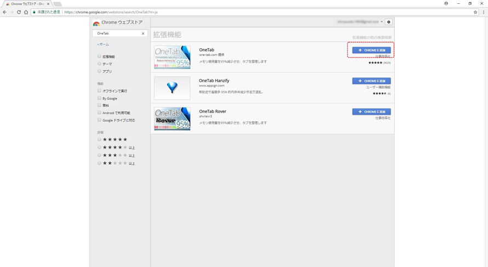
Task: Click the 拡張機能 results heading
Action: [x=167, y=35]
